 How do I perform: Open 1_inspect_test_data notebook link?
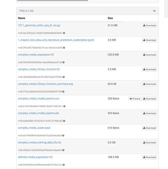point(56,40)
